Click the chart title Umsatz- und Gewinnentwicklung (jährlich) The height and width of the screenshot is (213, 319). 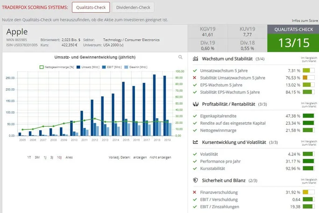[x=95, y=57]
